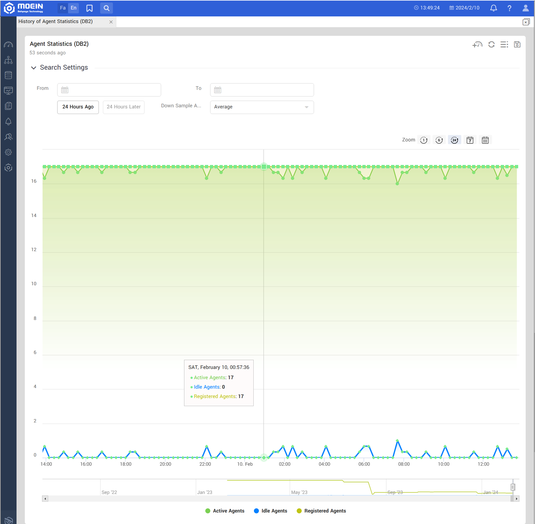Open the Moein hexagon sidebar icon
The image size is (535, 524).
[8, 168]
